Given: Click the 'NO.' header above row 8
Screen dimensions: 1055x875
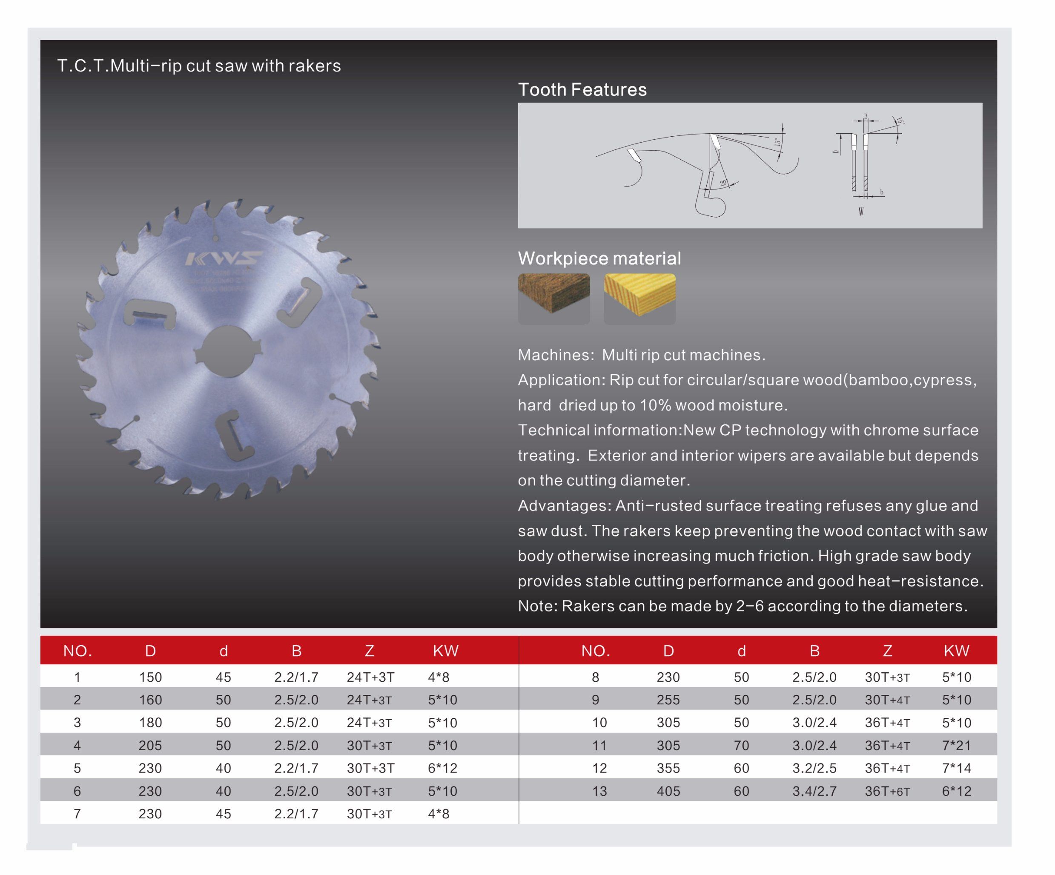Looking at the screenshot, I should coord(595,651).
